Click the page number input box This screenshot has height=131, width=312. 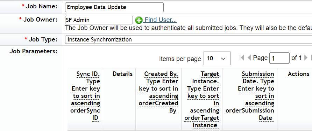coord(279,58)
